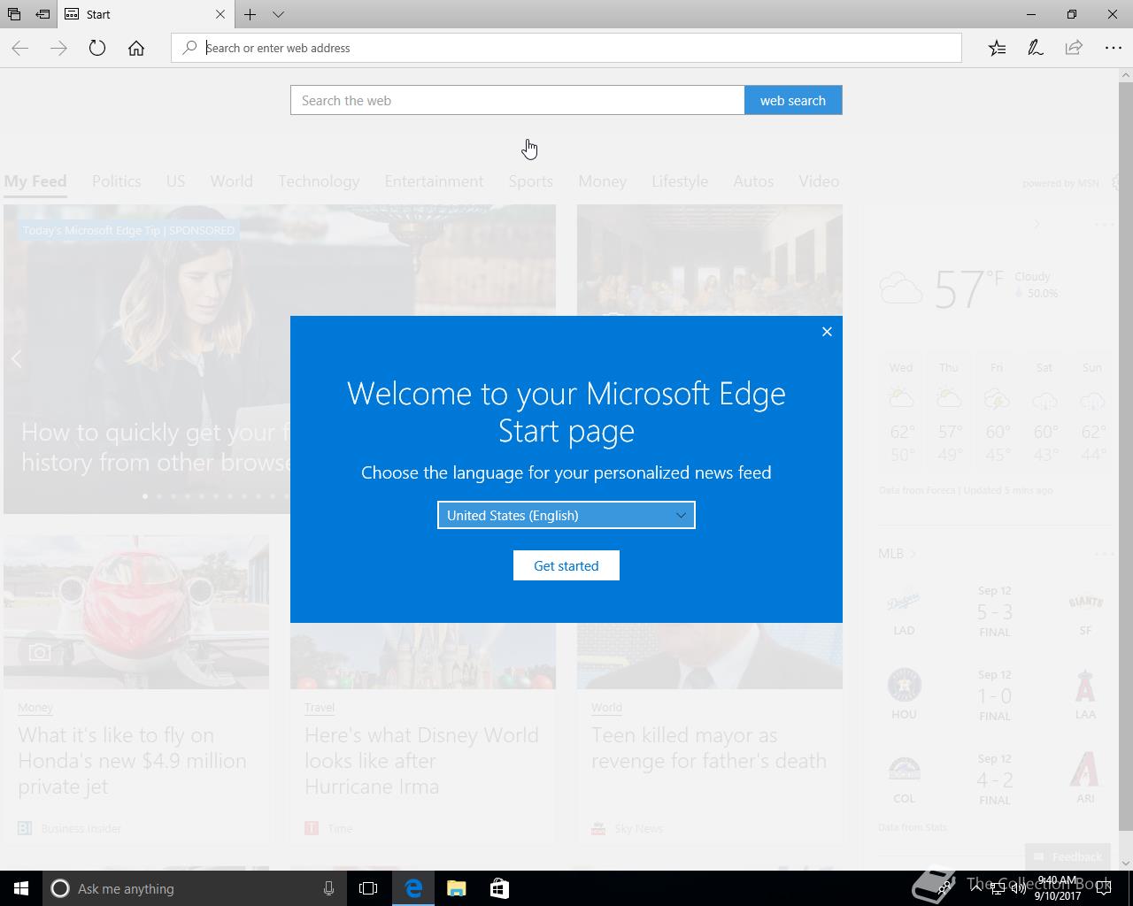Show tab previews chevron
Viewport: 1133px width, 906px height.
click(x=278, y=14)
